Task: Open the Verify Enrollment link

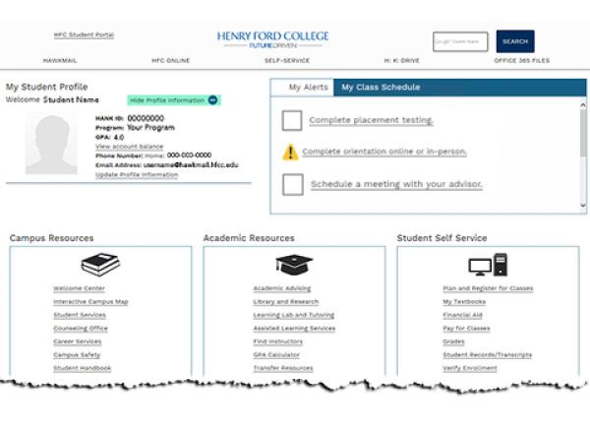Action: pyautogui.click(x=470, y=368)
